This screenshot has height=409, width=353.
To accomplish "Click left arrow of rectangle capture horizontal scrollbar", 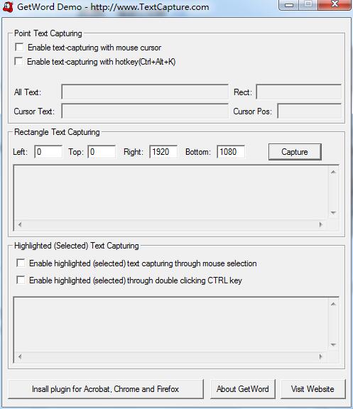I will [20, 224].
